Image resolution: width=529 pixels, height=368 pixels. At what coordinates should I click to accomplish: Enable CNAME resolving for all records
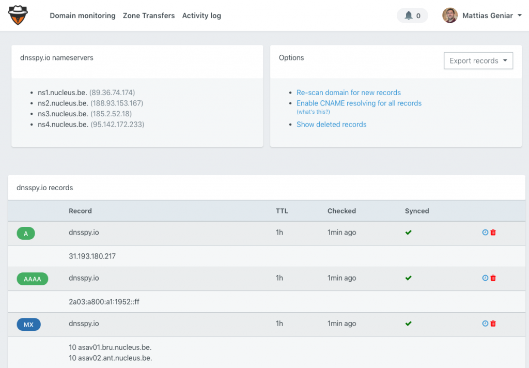click(359, 103)
